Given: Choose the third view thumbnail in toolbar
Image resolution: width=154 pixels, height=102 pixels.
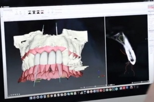Looking at the screenshot, I should [x=38, y=12].
